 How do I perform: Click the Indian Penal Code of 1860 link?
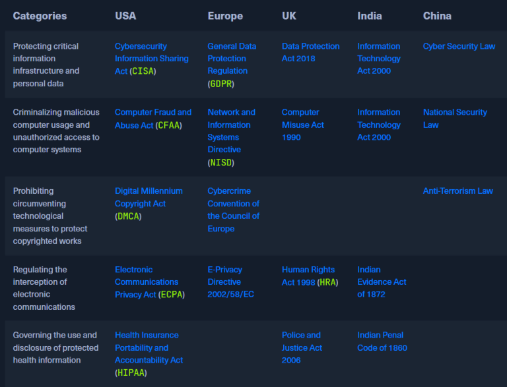pos(382,342)
